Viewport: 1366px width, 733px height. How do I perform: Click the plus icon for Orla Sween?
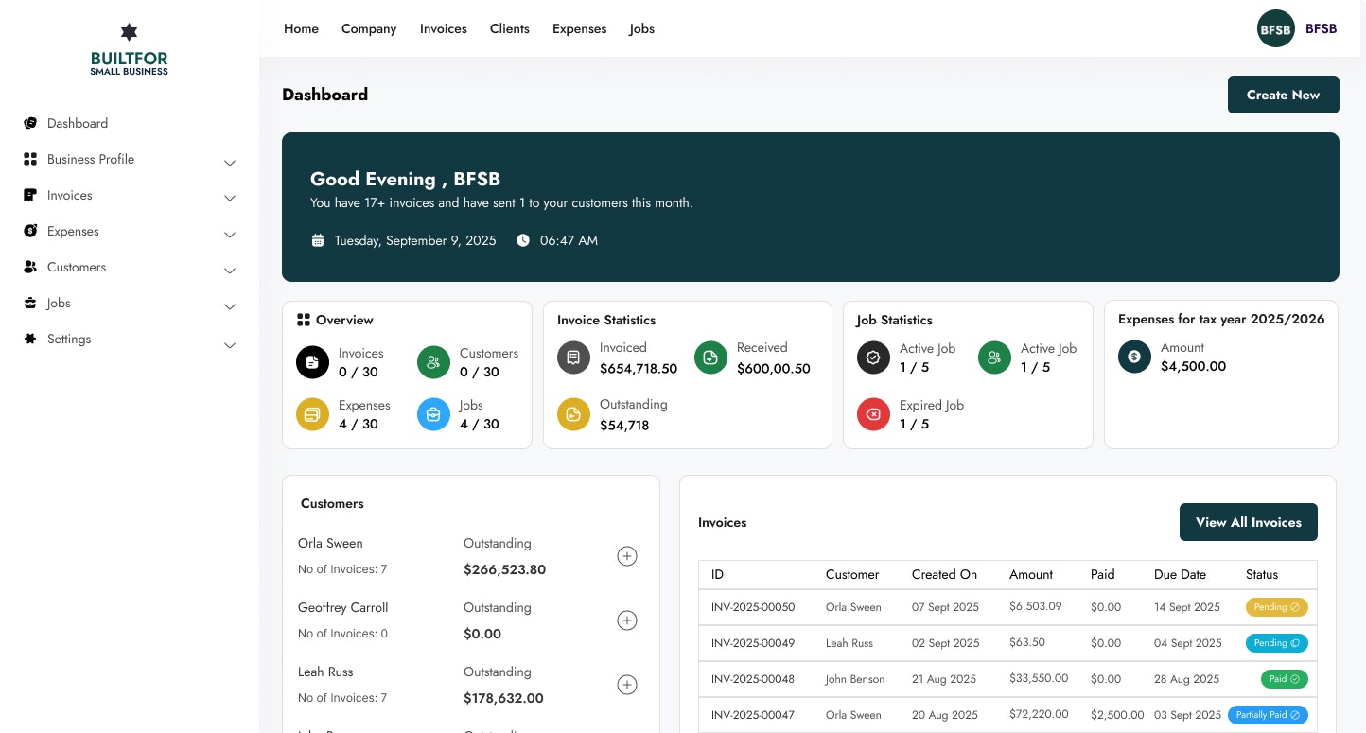tap(626, 556)
